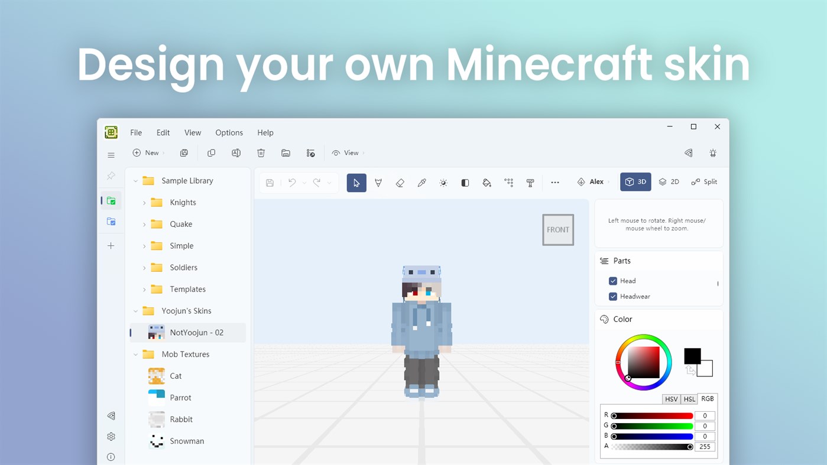827x465 pixels.
Task: Click the lightbulb icon at top right
Action: (713, 153)
